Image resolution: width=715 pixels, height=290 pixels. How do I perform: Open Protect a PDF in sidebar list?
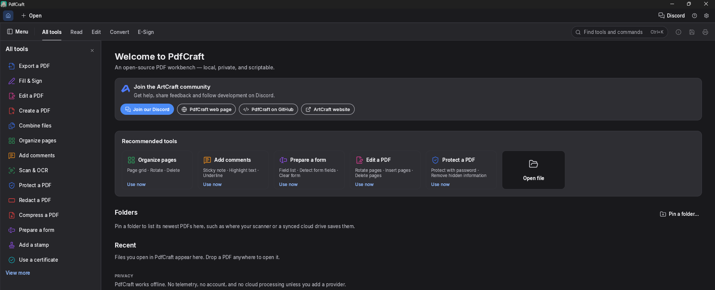pos(50,185)
